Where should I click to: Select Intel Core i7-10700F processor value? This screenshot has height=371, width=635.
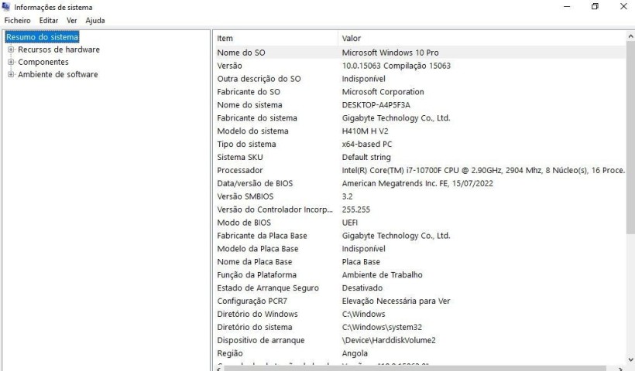483,170
